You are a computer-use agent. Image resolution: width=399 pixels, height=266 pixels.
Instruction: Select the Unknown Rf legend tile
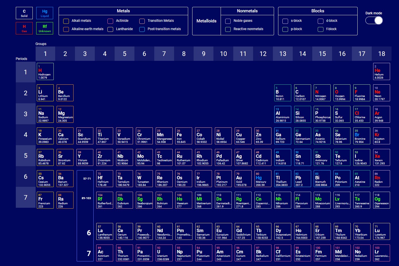(45, 28)
